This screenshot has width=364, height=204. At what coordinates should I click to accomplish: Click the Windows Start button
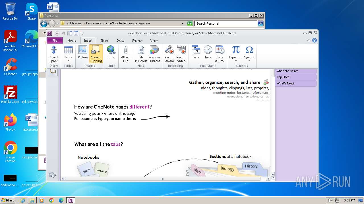[8, 200]
